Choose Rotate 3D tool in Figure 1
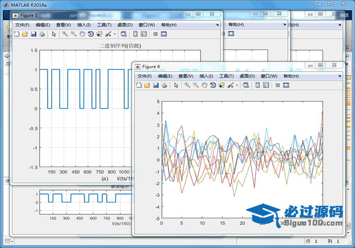 pos(90,34)
